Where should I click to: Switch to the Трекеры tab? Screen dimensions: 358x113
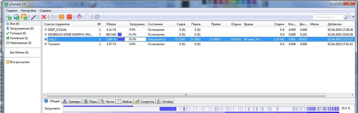tap(72, 102)
